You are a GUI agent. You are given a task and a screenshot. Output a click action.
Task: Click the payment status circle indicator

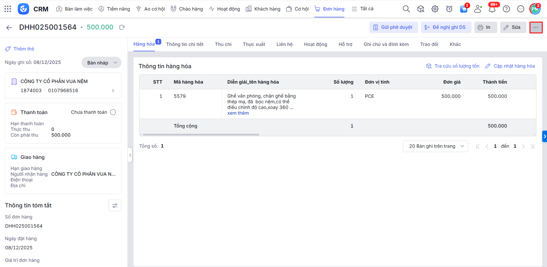click(x=113, y=112)
